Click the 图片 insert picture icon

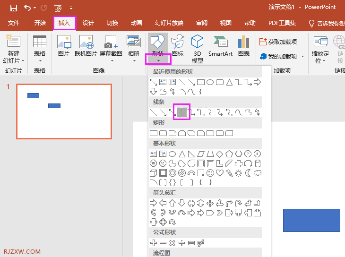coord(64,42)
